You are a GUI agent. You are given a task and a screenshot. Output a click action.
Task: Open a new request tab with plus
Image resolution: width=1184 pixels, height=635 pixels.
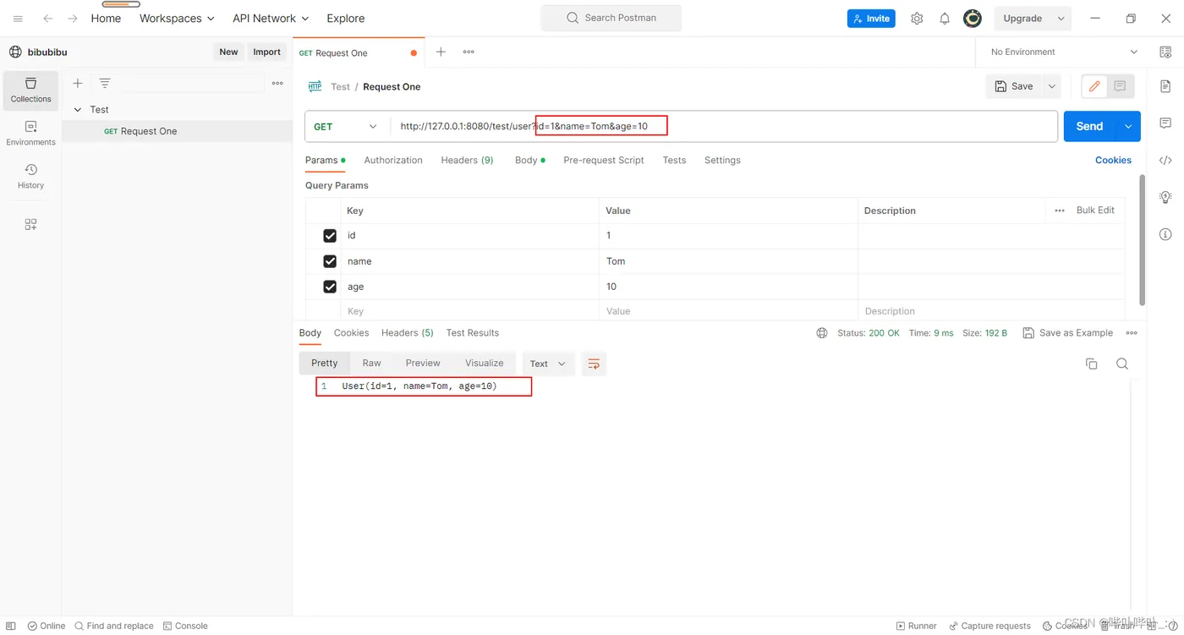coord(441,52)
